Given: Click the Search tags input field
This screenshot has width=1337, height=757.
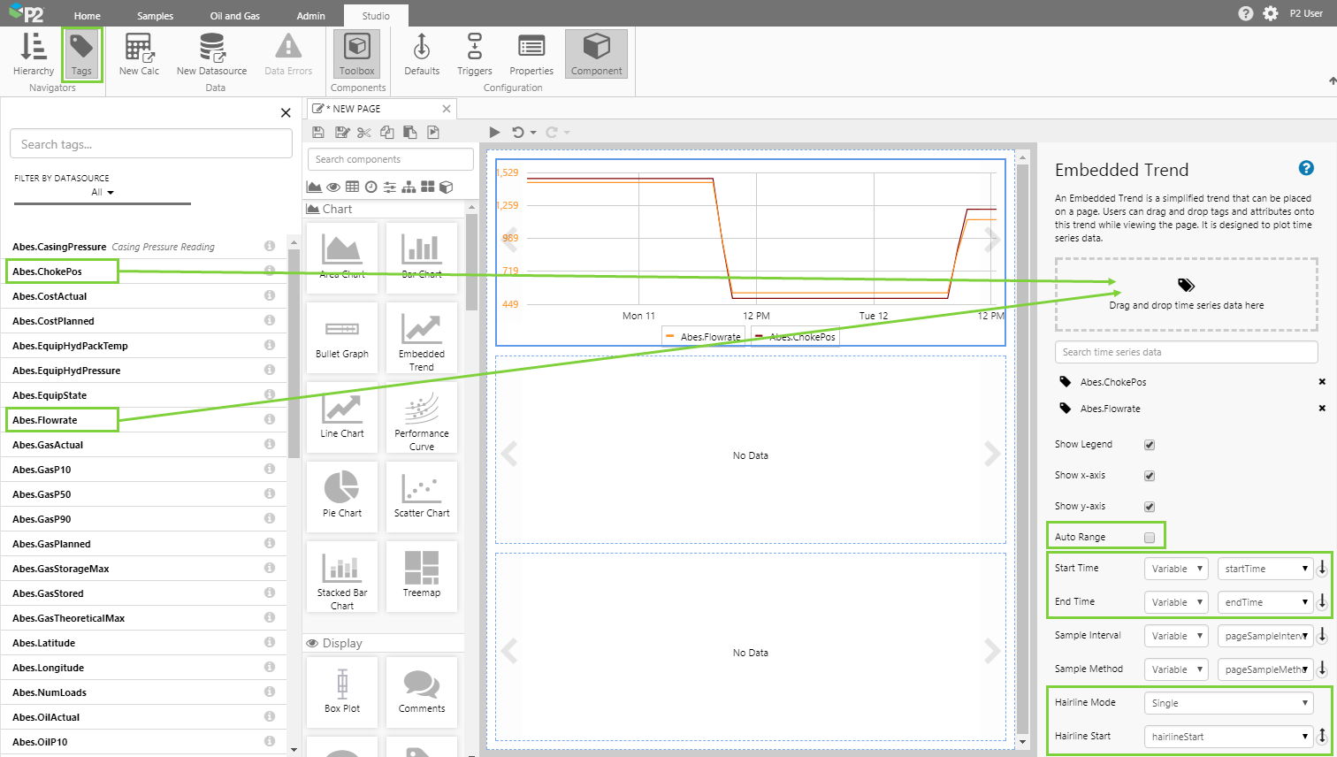Looking at the screenshot, I should [x=150, y=144].
